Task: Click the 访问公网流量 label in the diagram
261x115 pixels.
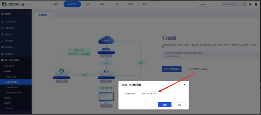Action: pos(106,88)
